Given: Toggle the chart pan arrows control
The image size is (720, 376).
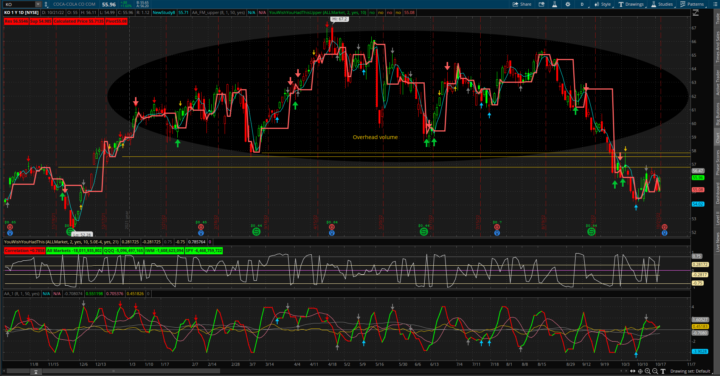Looking at the screenshot, I should pyautogui.click(x=632, y=371).
